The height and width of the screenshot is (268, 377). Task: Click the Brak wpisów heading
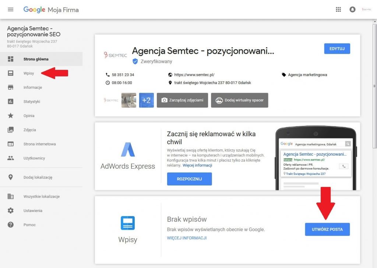pyautogui.click(x=187, y=219)
